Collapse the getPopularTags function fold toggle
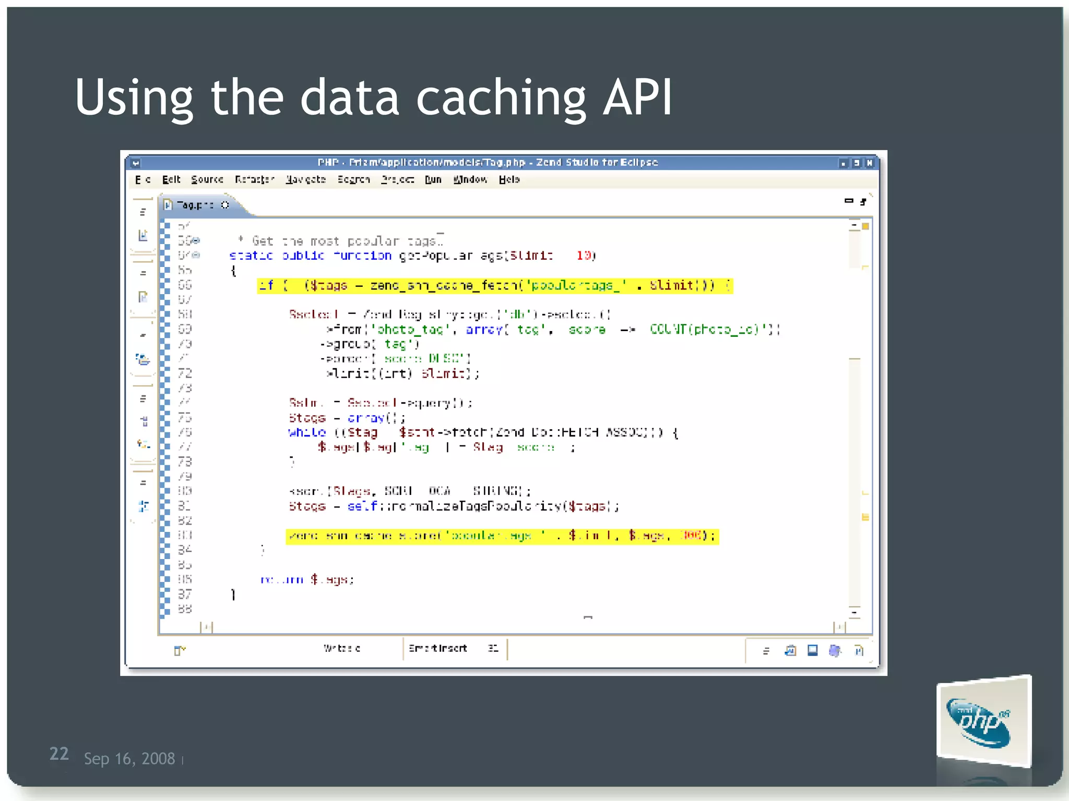The height and width of the screenshot is (801, 1069). [196, 255]
